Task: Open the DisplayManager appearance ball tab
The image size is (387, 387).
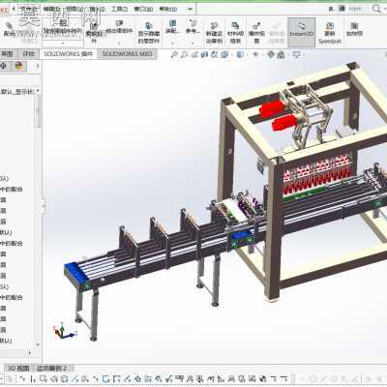Action: tap(18, 66)
